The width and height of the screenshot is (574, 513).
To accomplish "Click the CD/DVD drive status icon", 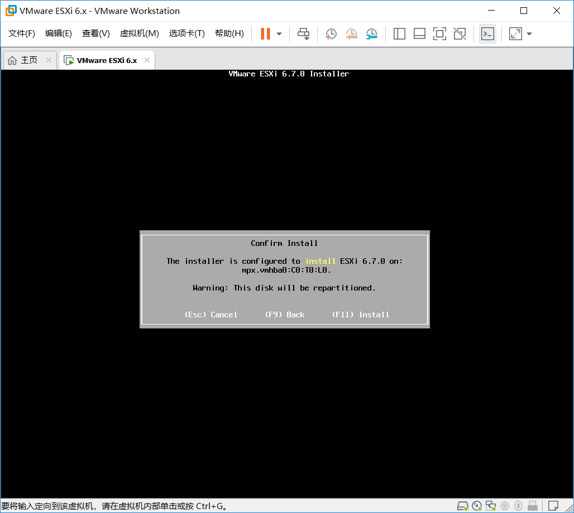I will [x=477, y=506].
